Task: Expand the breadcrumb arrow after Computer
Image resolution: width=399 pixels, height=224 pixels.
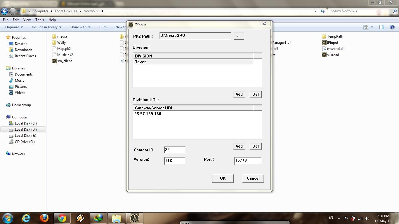Action: [x=51, y=11]
